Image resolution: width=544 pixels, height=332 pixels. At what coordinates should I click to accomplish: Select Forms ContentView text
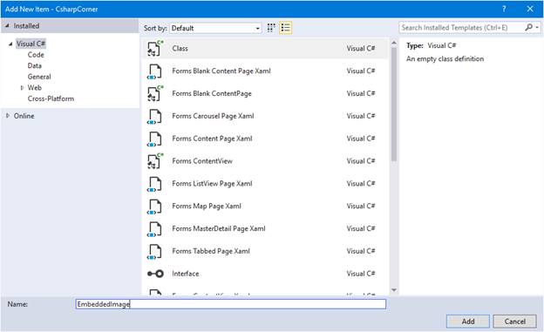pos(202,161)
